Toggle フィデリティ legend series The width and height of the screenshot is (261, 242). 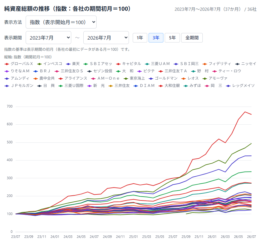tap(217, 64)
